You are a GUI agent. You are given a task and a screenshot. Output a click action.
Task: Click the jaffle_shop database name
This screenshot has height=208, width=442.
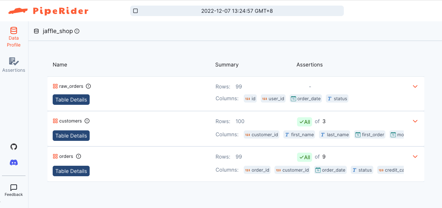coord(58,31)
